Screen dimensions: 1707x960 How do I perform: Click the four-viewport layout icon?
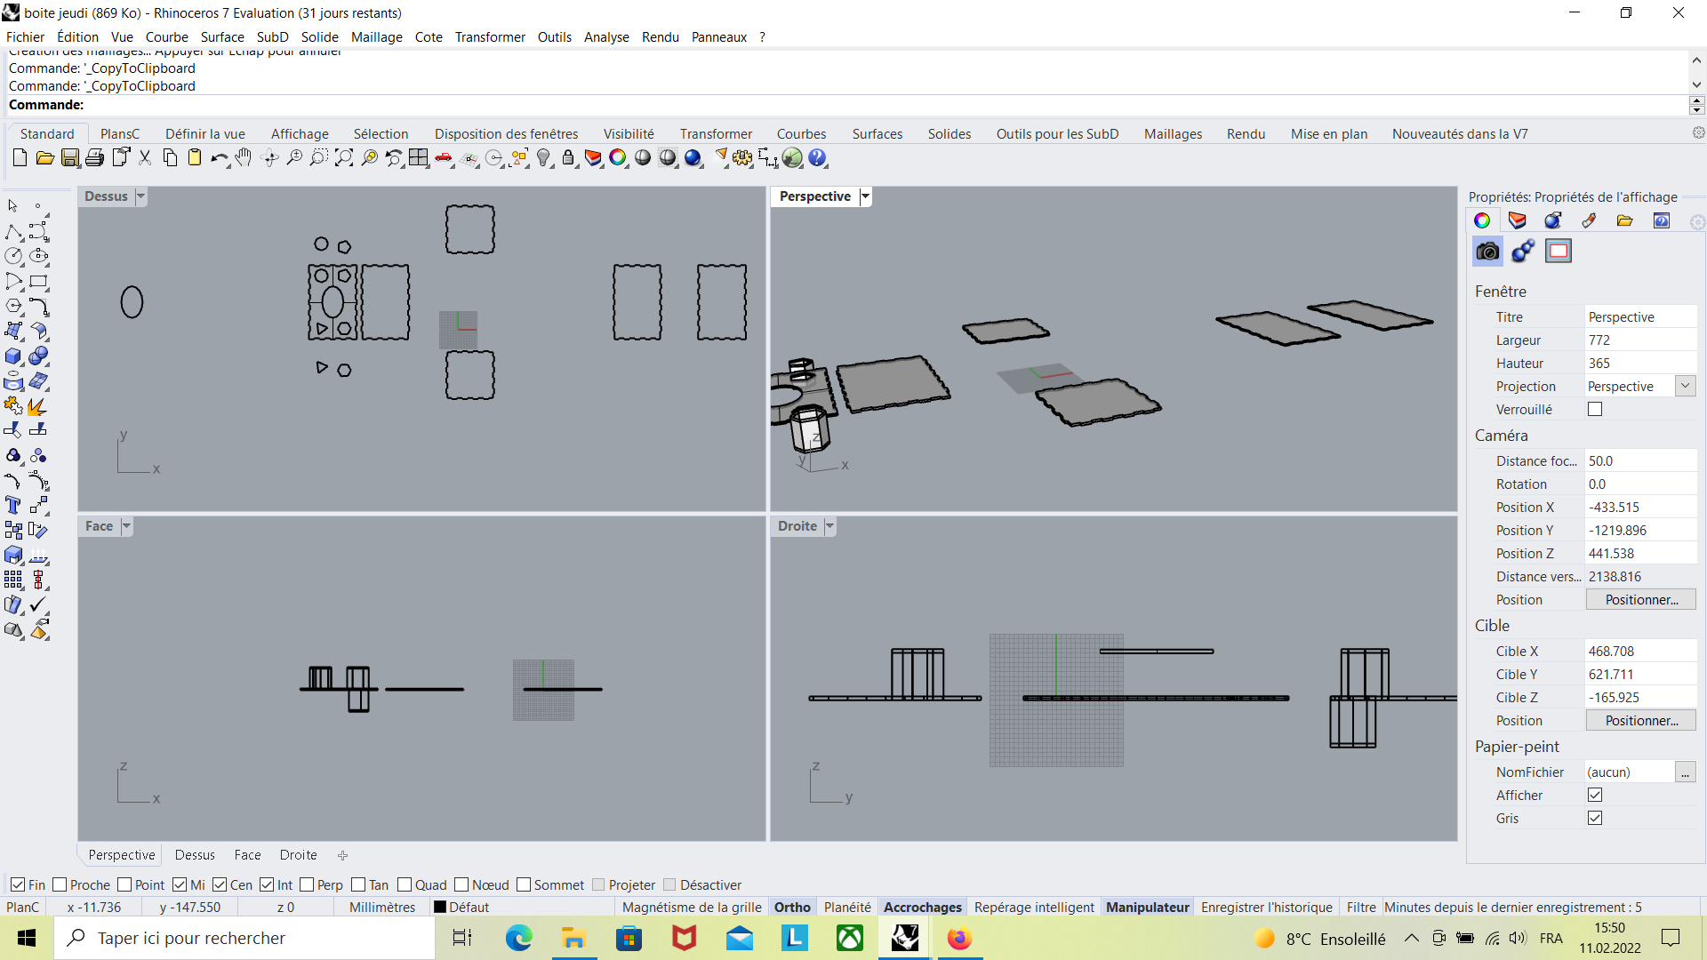(419, 158)
